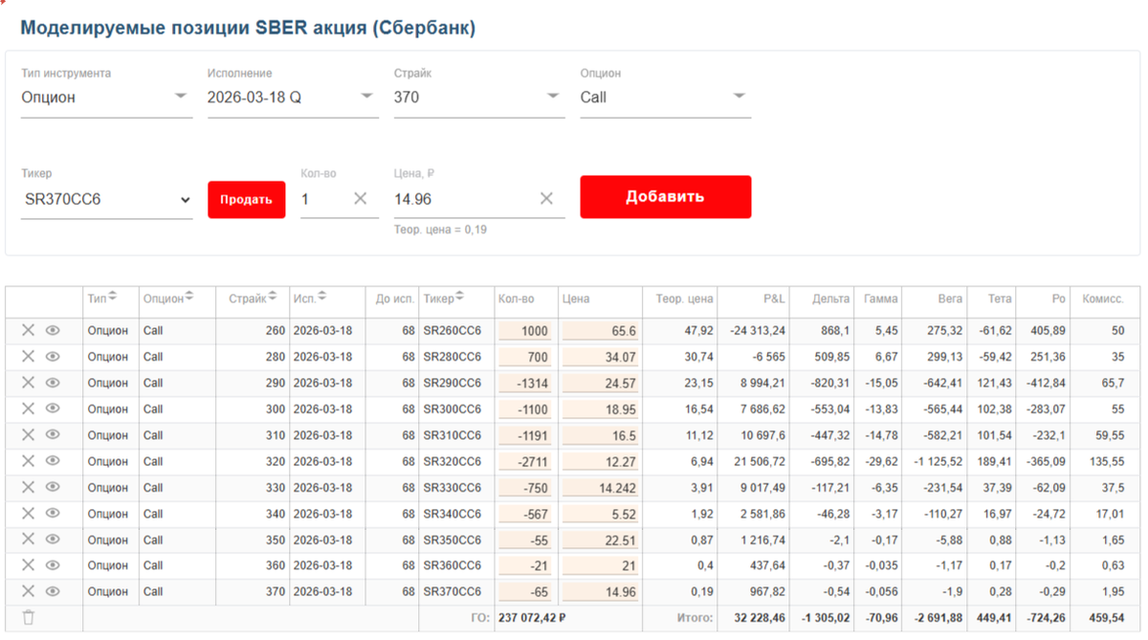Edit quantity 700 for SR280CC6
Viewport: 1148px width, 640px height.
525,356
